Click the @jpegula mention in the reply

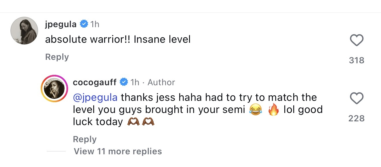pos(95,98)
